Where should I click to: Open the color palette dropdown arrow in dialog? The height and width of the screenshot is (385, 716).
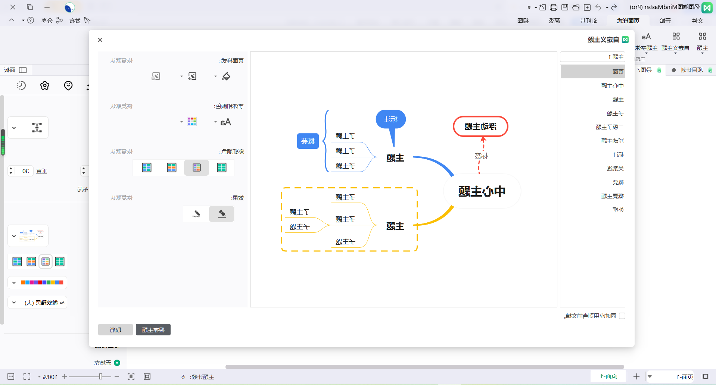pos(181,122)
